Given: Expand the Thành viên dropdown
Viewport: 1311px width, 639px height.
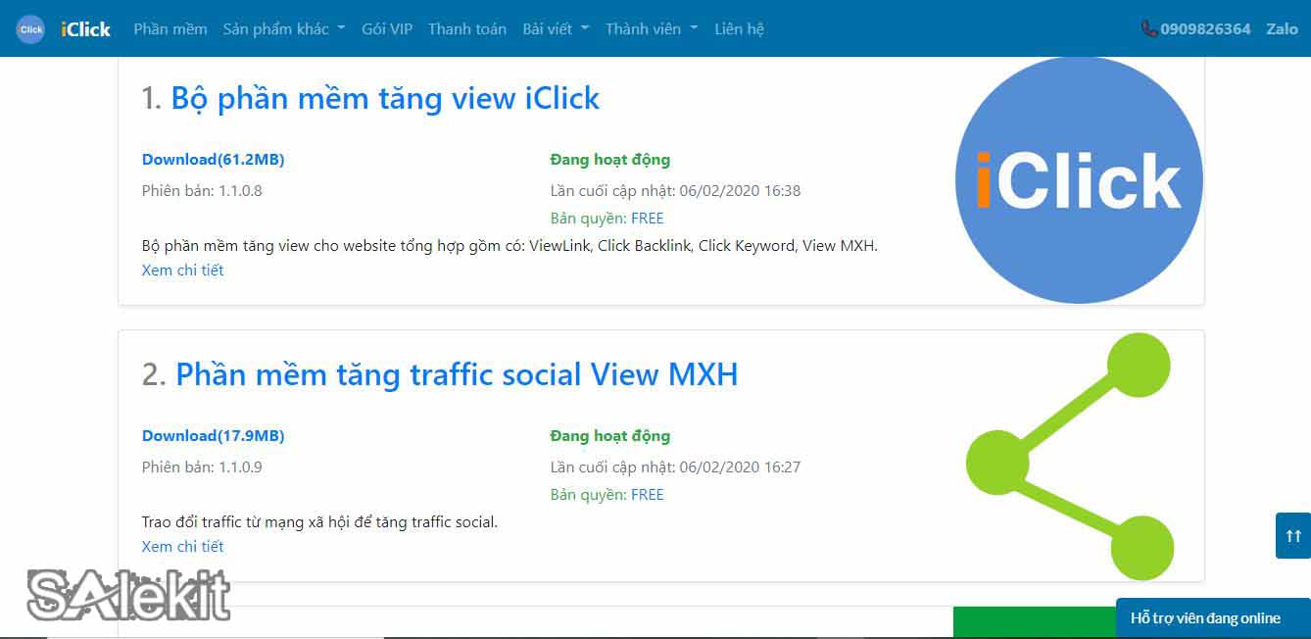Looking at the screenshot, I should point(650,28).
